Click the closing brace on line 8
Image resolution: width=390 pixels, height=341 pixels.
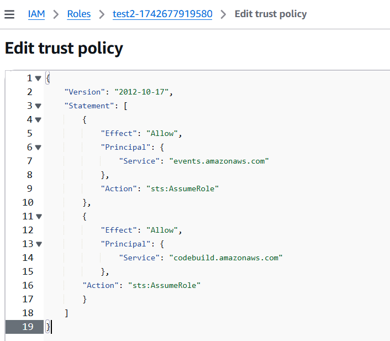[103, 175]
